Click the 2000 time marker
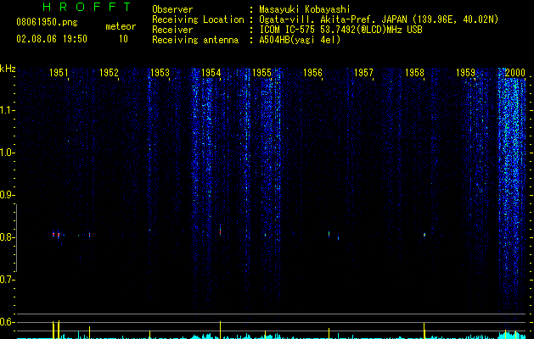The image size is (534, 339). coord(515,73)
